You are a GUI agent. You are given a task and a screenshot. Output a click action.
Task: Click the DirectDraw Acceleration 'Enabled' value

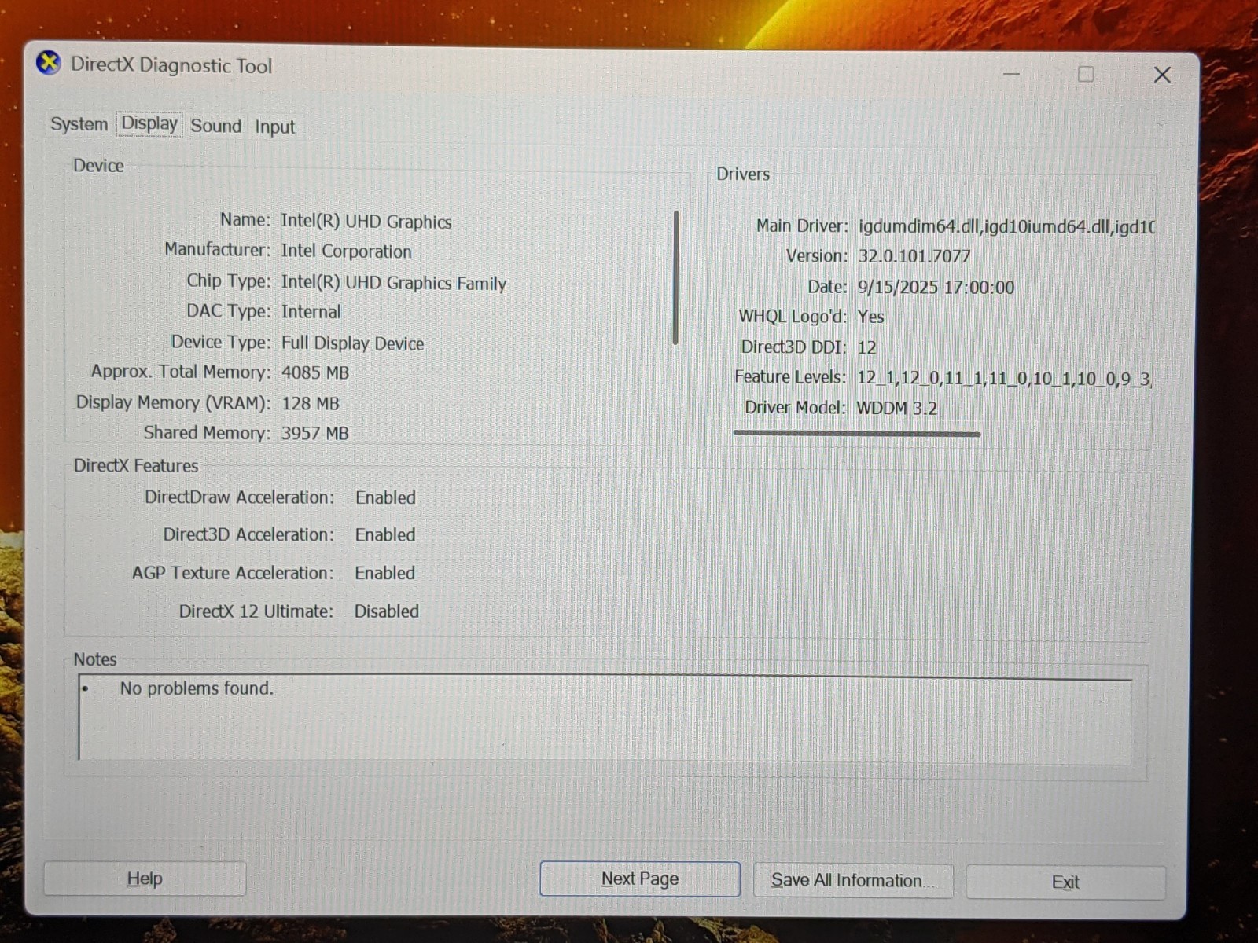pyautogui.click(x=385, y=497)
